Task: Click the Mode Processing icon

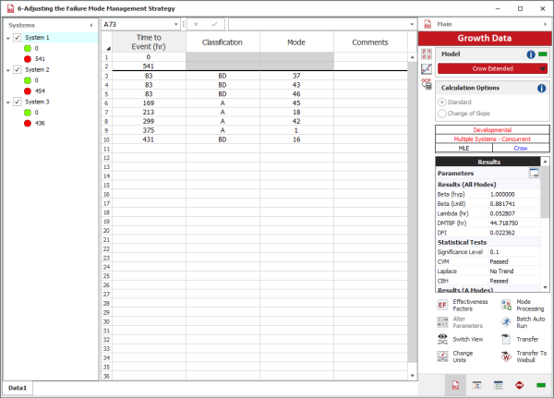Action: (x=506, y=305)
